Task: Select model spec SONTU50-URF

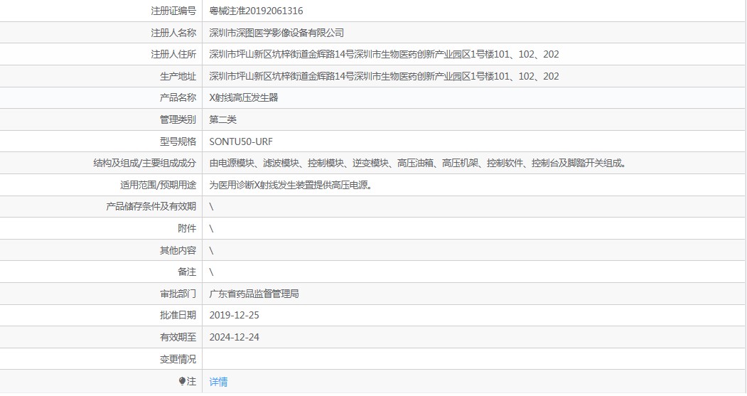Action: tap(241, 141)
